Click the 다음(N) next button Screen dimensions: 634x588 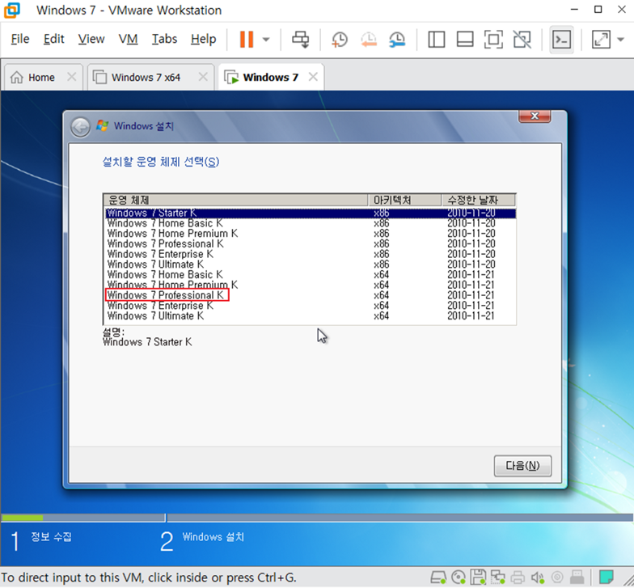coord(522,466)
